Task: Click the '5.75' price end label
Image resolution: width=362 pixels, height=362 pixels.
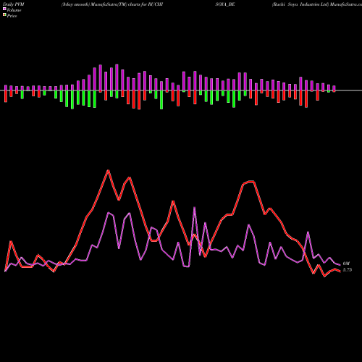Action: click(348, 270)
